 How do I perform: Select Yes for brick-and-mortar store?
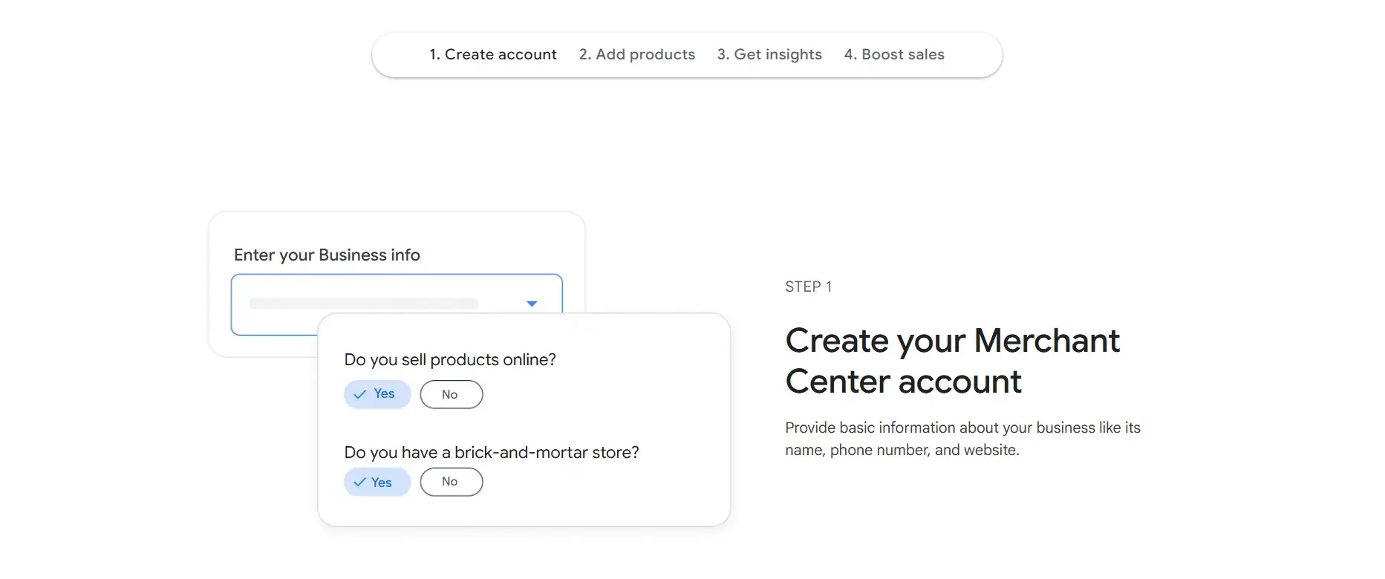[377, 482]
